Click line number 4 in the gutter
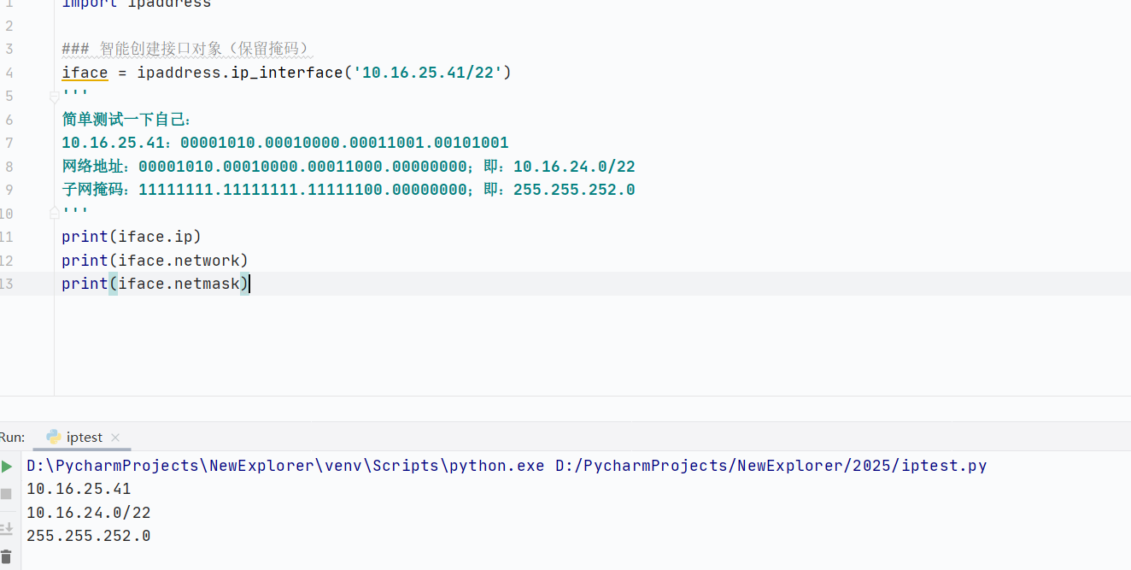1131x570 pixels. tap(9, 73)
